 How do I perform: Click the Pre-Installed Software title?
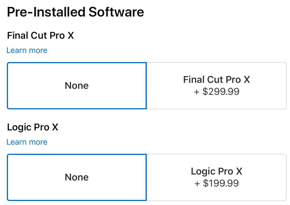[75, 12]
